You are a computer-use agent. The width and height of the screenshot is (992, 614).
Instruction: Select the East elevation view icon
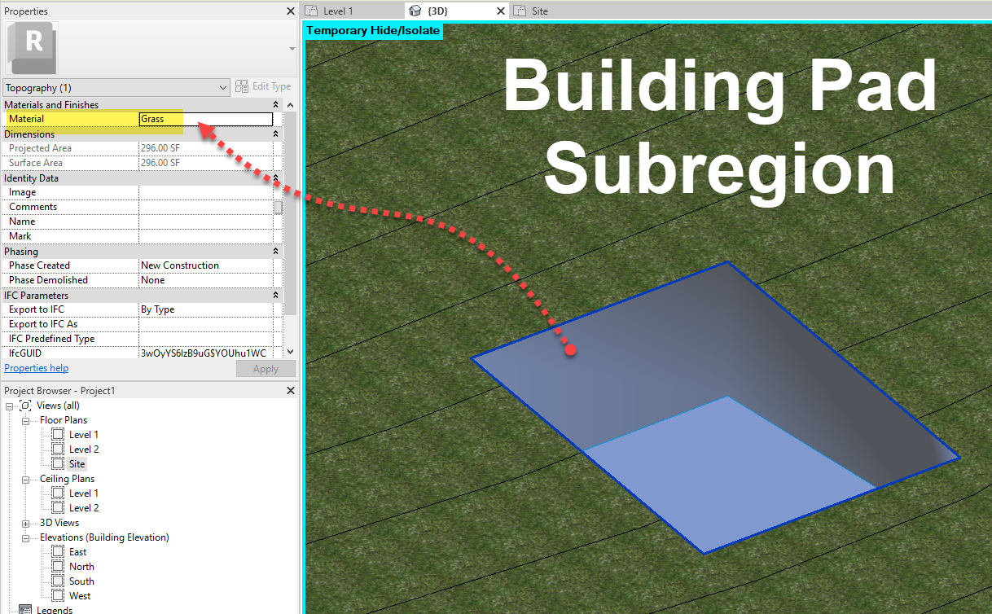coord(57,551)
